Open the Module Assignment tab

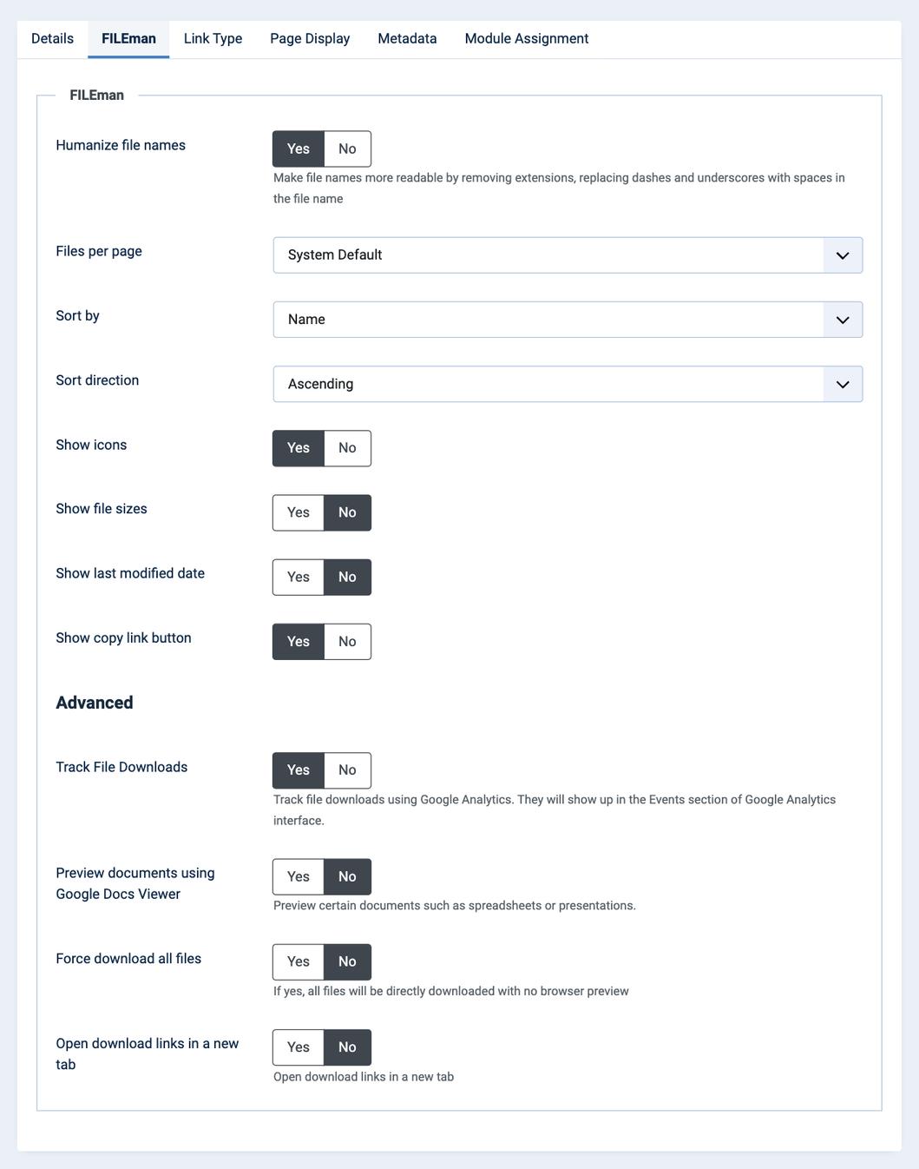[x=527, y=38]
